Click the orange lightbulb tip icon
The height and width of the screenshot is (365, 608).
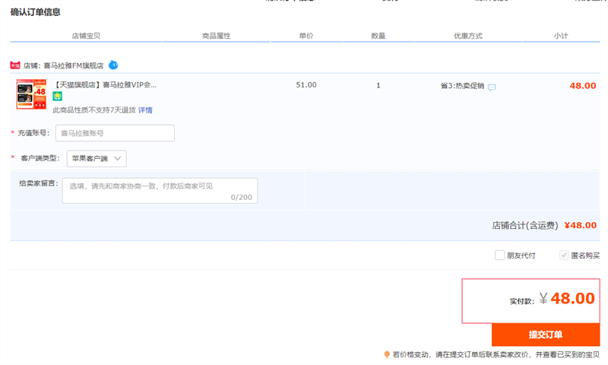387,354
